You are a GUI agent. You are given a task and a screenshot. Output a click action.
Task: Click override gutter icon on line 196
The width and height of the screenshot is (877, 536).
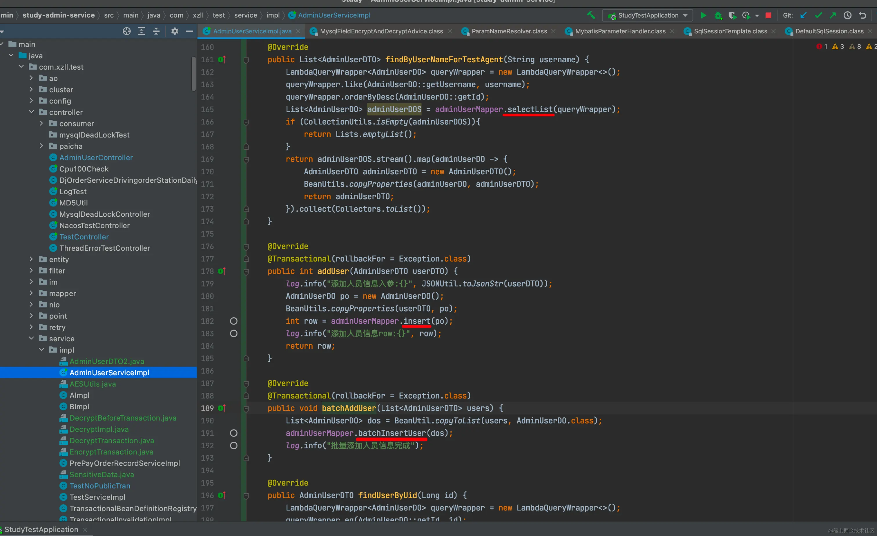coord(222,495)
